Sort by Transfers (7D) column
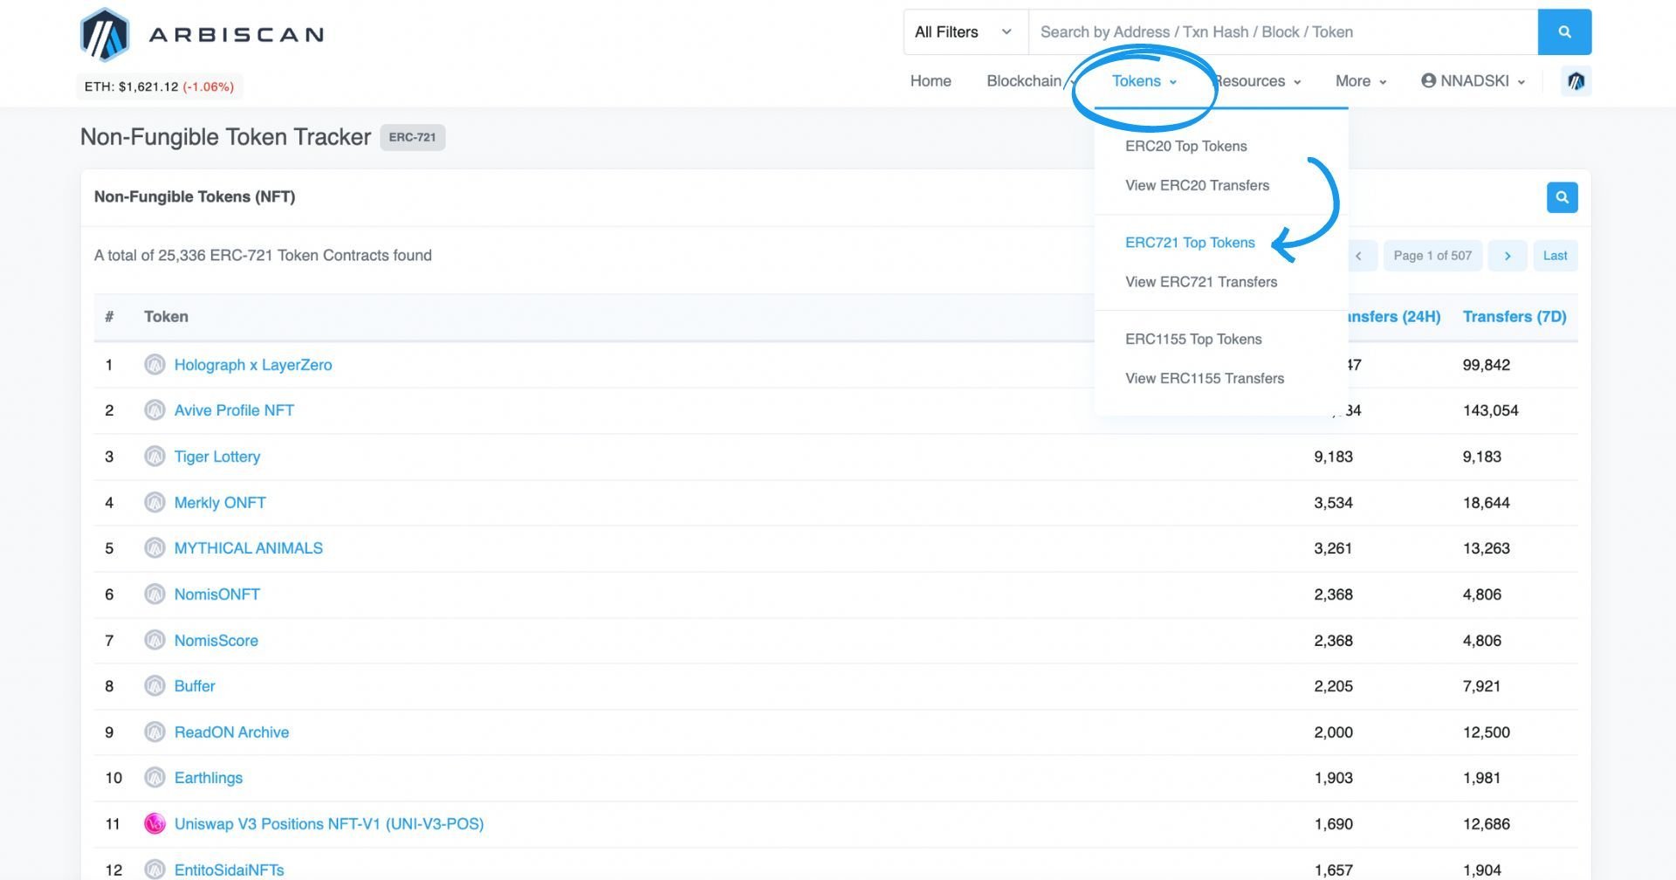Viewport: 1676px width, 880px height. [1515, 317]
